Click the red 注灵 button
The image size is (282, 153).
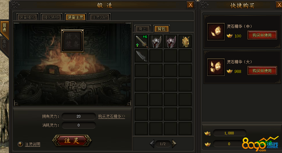[72, 140]
